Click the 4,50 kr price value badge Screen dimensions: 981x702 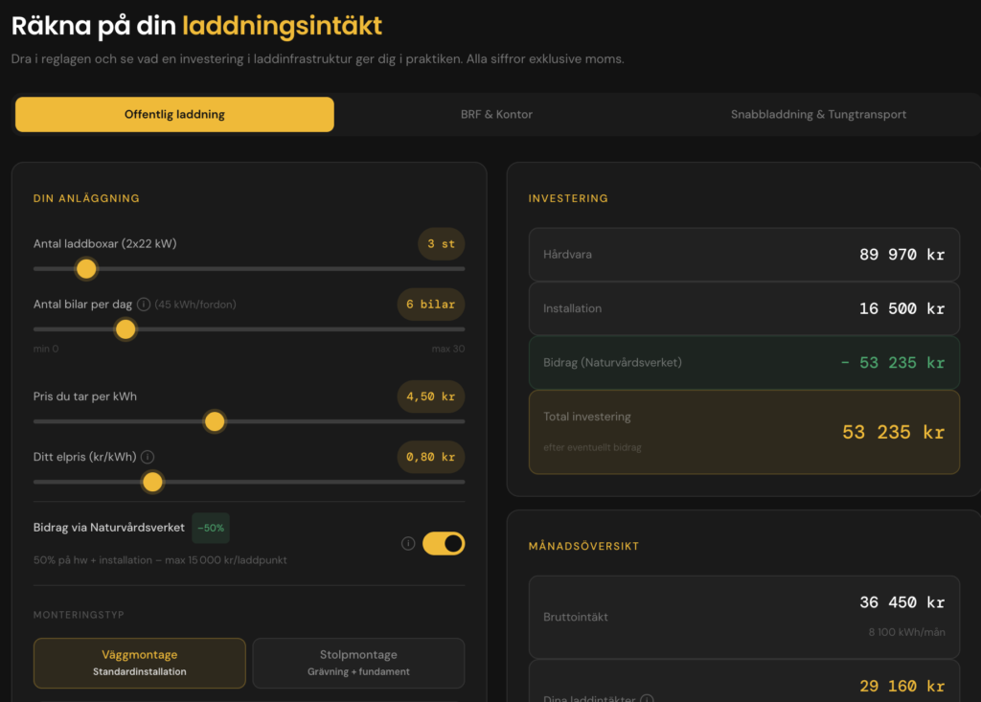430,396
